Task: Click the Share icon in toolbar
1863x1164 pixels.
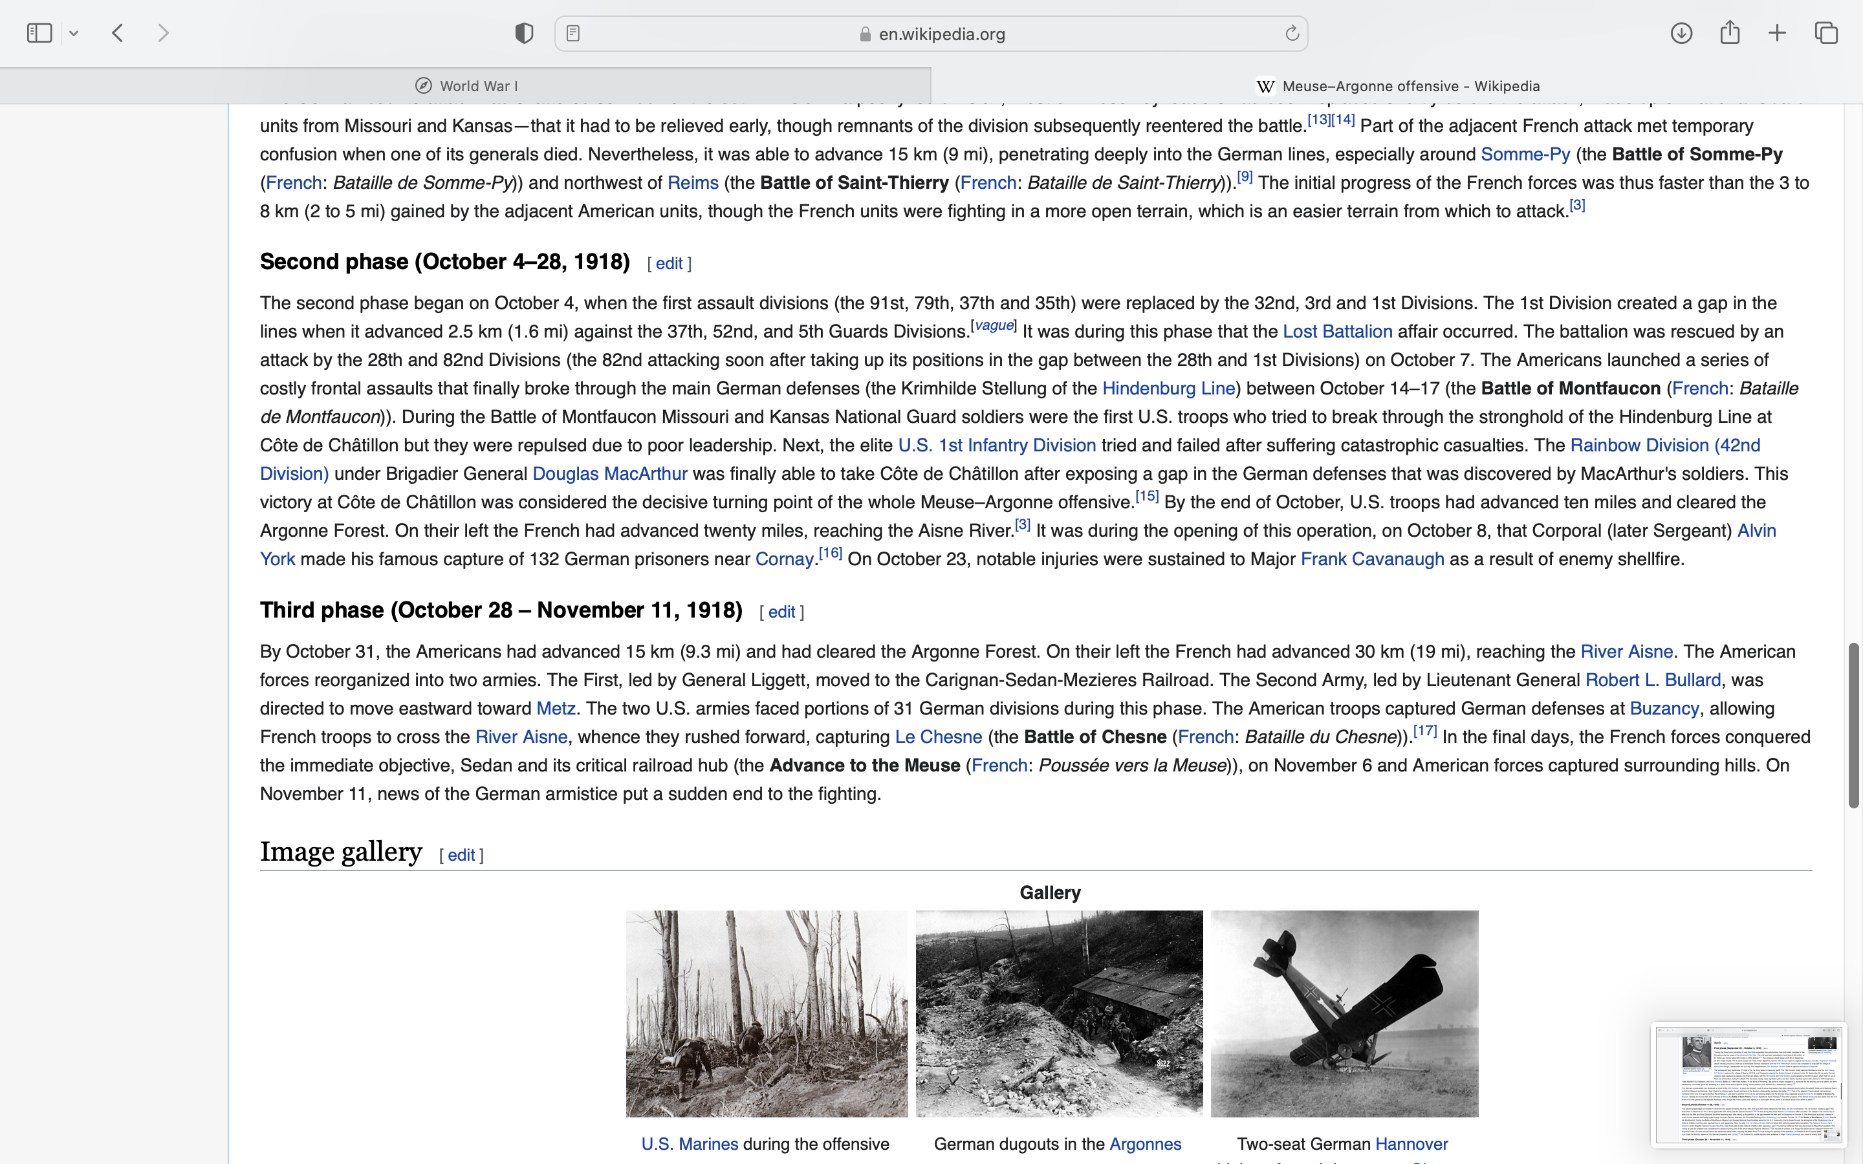Action: [x=1730, y=33]
